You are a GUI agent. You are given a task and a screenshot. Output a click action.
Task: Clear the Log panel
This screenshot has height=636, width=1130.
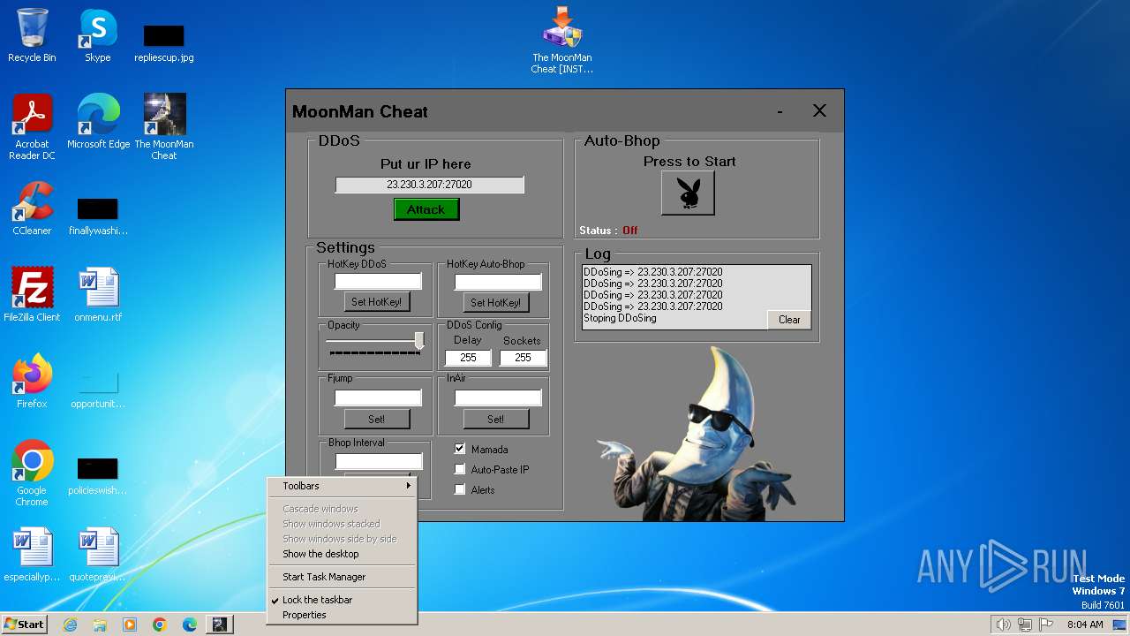[x=789, y=320]
